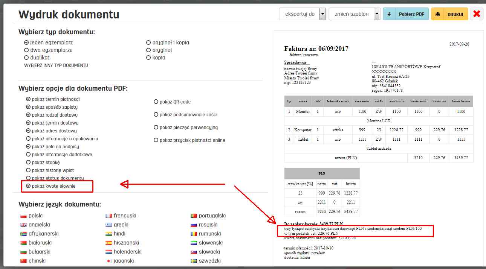Click the Japanese flag icon
Screen dimensions: 486x269
pos(109,260)
